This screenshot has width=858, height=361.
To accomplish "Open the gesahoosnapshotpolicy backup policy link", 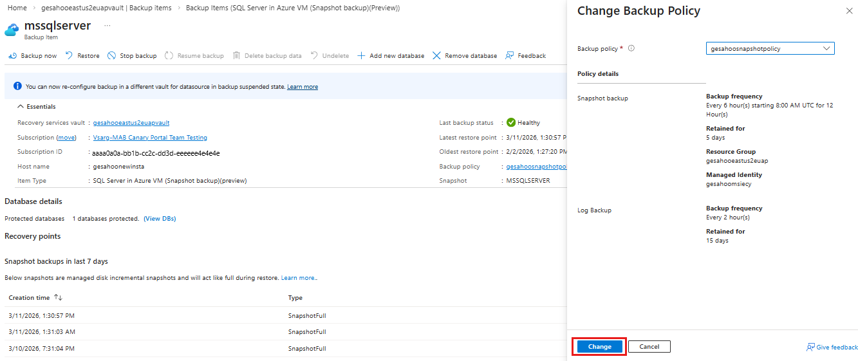I will [537, 166].
